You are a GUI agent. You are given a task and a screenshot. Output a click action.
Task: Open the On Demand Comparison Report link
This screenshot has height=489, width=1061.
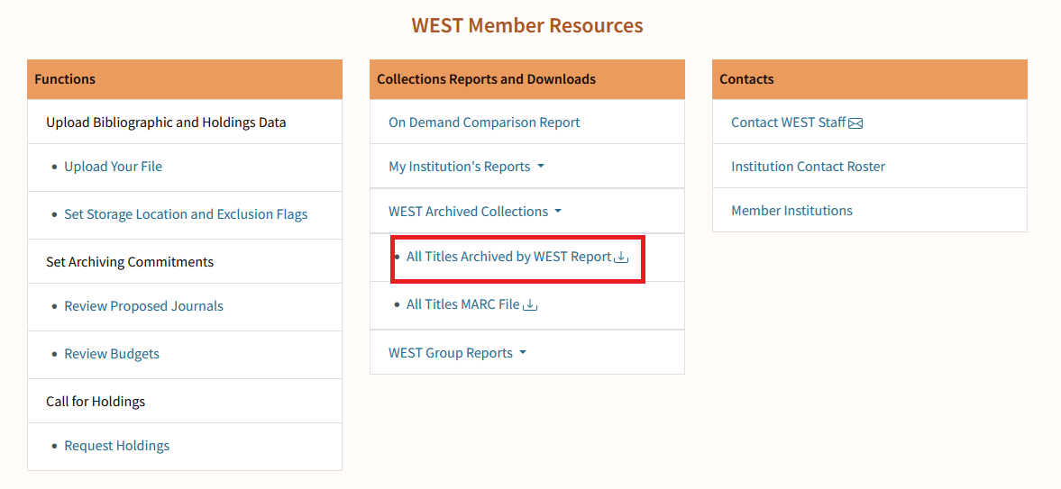484,122
